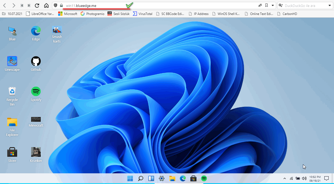The image size is (334, 184).
Task: Select the Github desktop icon
Action: pos(36,64)
